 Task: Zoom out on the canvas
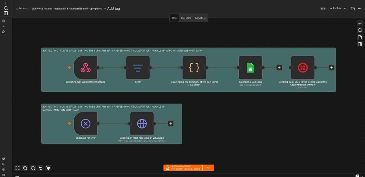pyautogui.click(x=33, y=168)
